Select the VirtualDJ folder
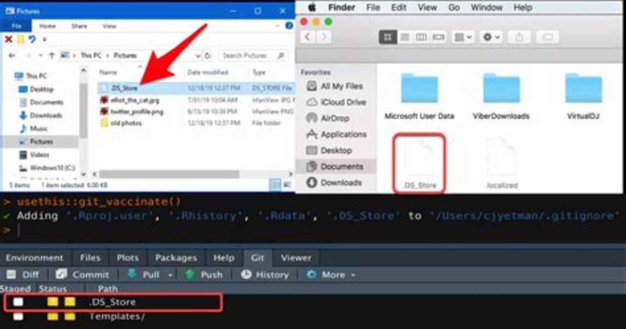626x329 pixels. pyautogui.click(x=583, y=96)
